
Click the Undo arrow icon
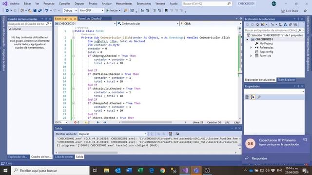47,11
